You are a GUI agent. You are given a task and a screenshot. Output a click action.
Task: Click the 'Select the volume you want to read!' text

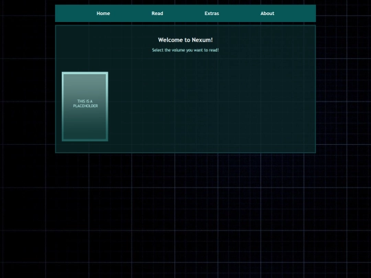point(185,50)
